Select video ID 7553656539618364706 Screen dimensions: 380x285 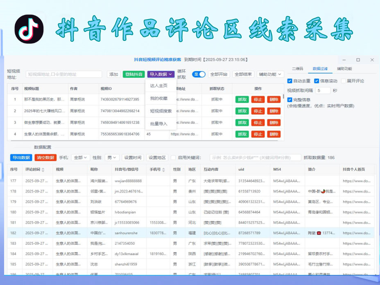[120, 134]
